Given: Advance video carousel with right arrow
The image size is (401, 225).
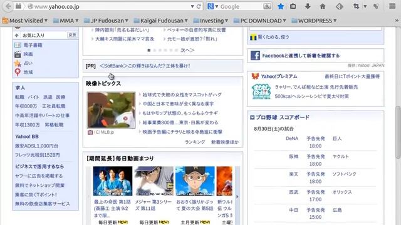Looking at the screenshot, I should tap(237, 197).
